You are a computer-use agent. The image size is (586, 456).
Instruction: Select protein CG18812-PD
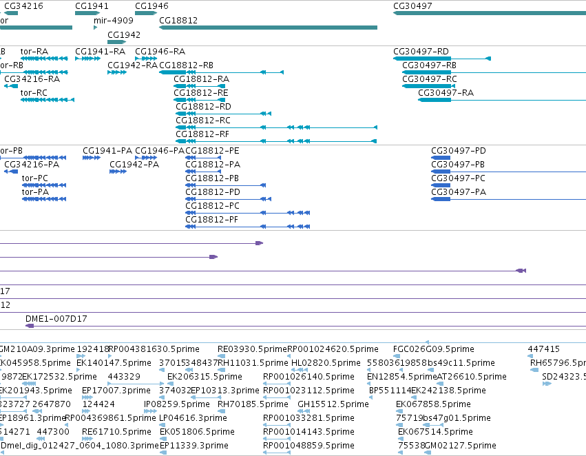click(x=228, y=199)
